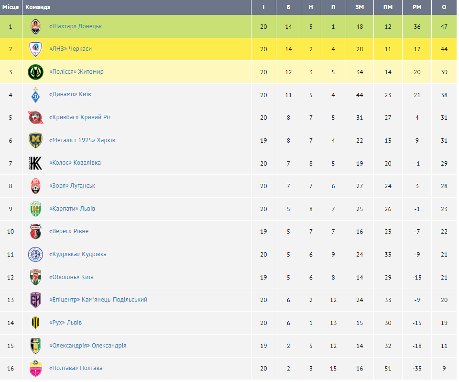459x382 pixels.
Task: Open the «Верес» Рівне team link
Action: [69, 231]
